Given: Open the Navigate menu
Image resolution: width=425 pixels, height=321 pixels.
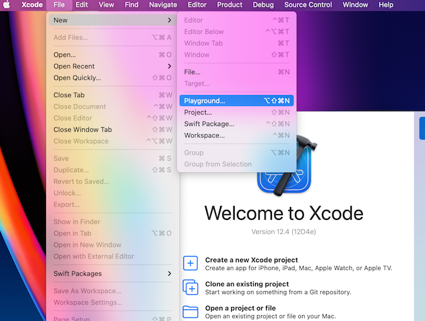Looking at the screenshot, I should (x=163, y=5).
